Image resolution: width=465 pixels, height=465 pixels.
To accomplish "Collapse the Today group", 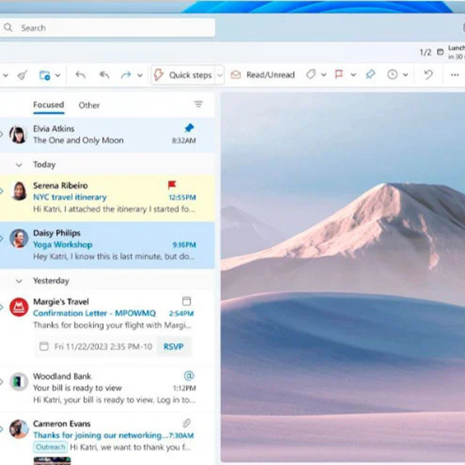I will [x=19, y=165].
